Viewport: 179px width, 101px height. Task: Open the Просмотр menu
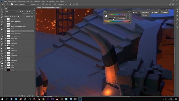(x=52, y=1)
